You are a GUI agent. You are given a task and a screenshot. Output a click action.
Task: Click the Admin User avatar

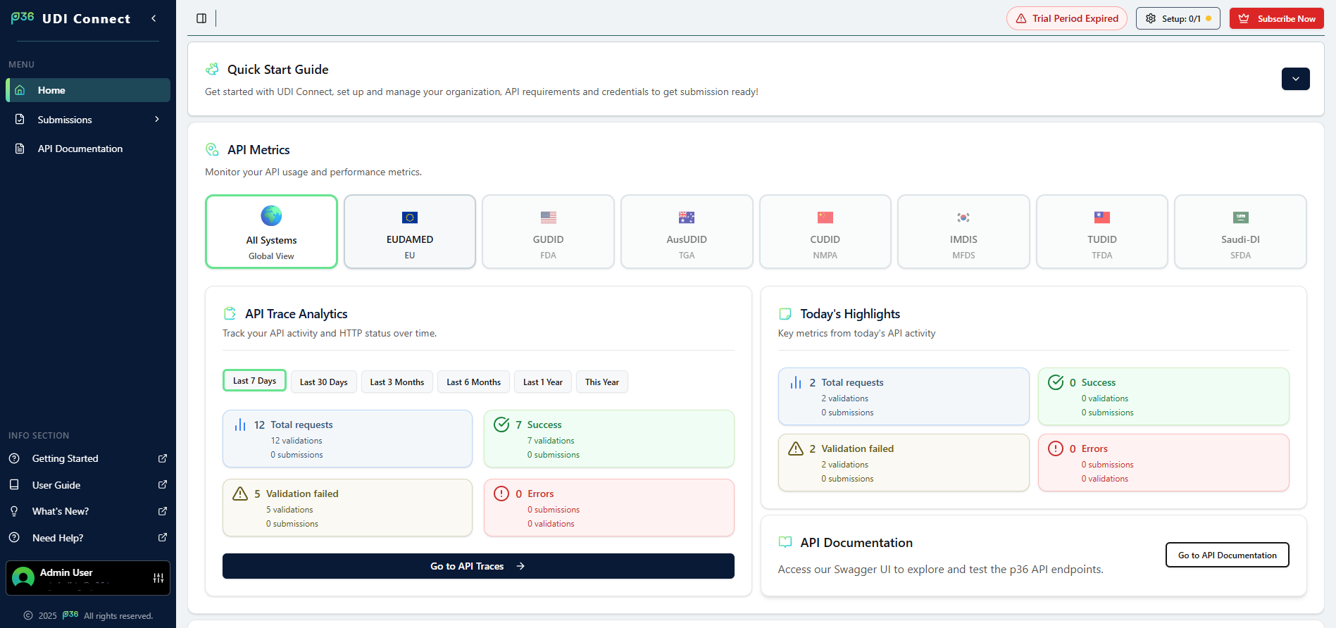coord(23,578)
